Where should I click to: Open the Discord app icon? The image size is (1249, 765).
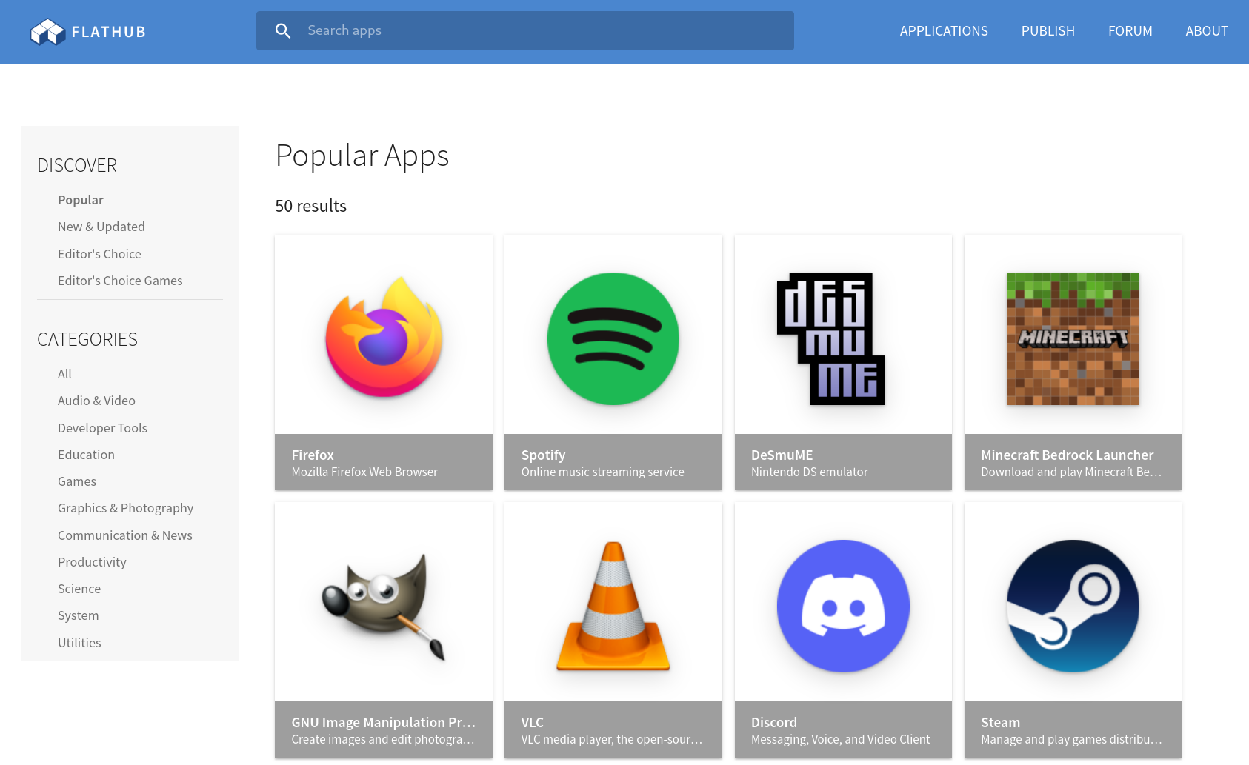click(x=843, y=606)
